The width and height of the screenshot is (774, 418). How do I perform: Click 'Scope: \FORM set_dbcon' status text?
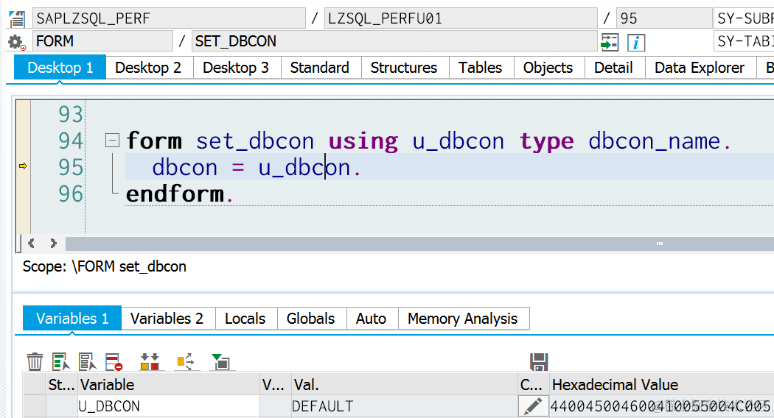[105, 266]
